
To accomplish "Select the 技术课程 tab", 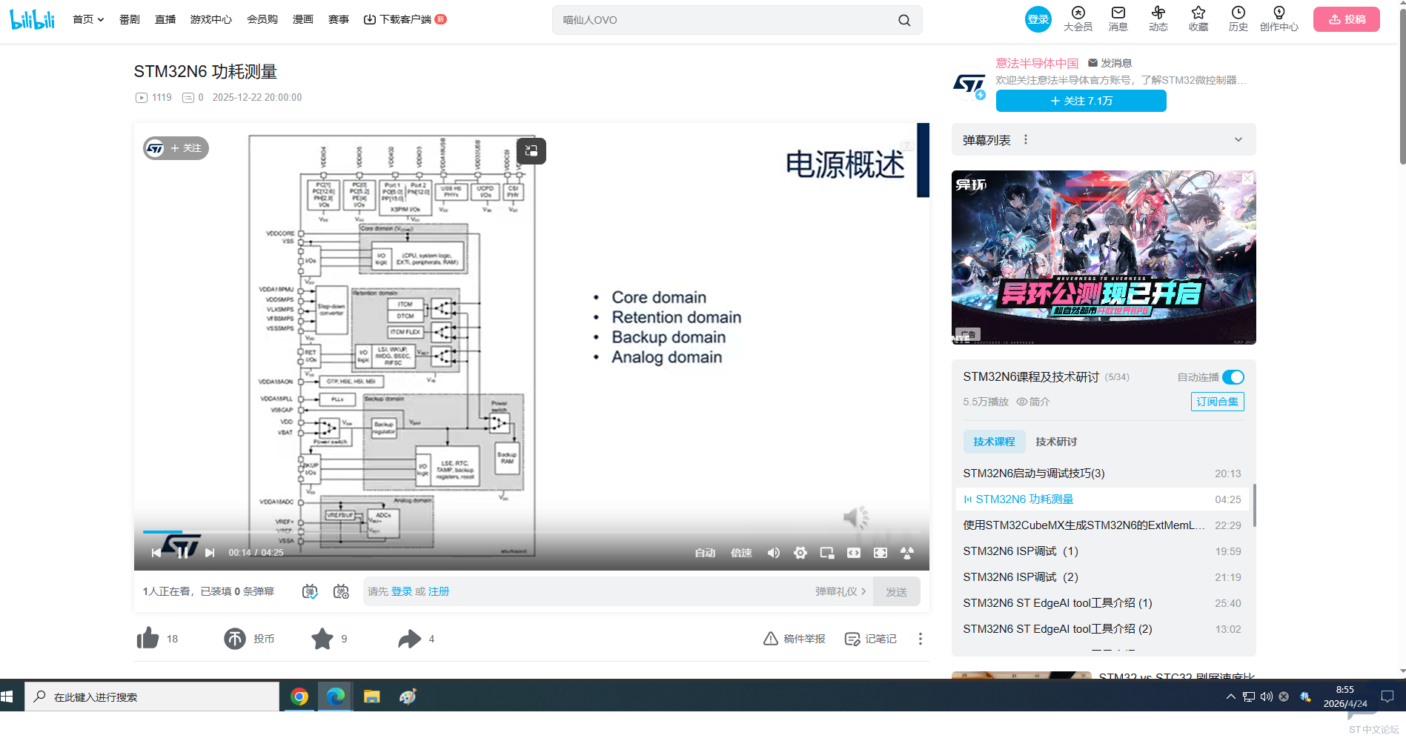I will (x=994, y=442).
